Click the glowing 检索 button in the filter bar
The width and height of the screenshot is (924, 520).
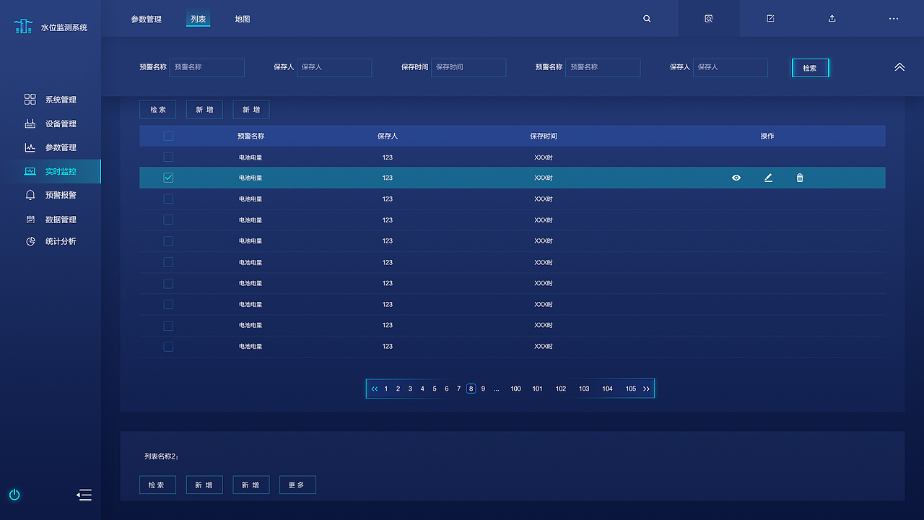810,68
